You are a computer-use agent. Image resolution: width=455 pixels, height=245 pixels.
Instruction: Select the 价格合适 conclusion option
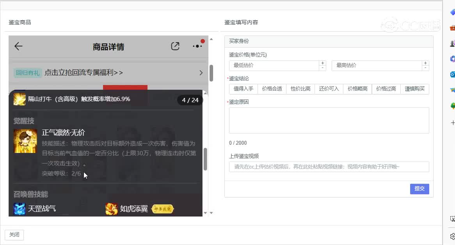pos(272,89)
